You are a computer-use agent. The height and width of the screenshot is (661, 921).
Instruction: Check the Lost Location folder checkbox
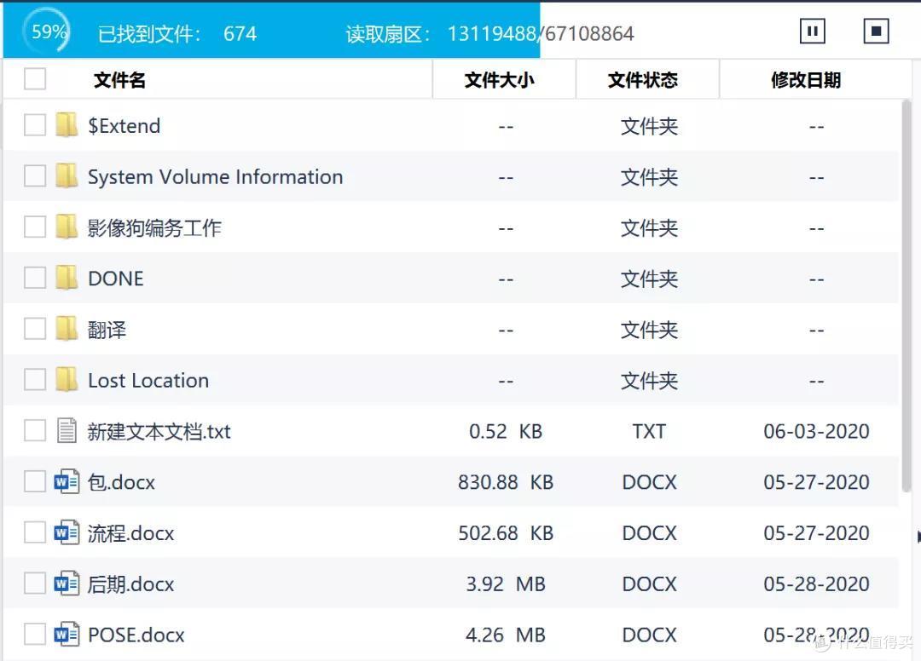click(35, 379)
